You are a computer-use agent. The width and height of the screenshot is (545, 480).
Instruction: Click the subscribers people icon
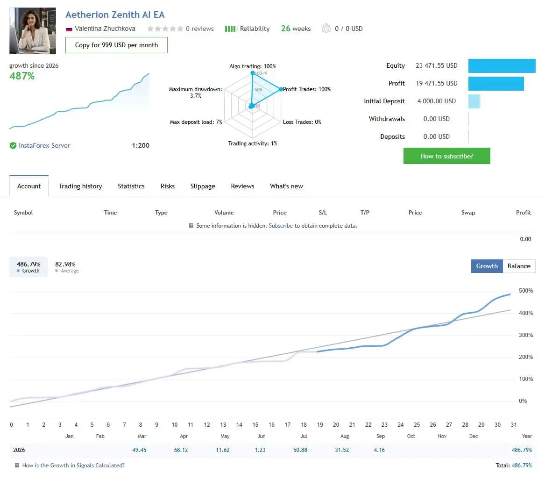pos(326,28)
